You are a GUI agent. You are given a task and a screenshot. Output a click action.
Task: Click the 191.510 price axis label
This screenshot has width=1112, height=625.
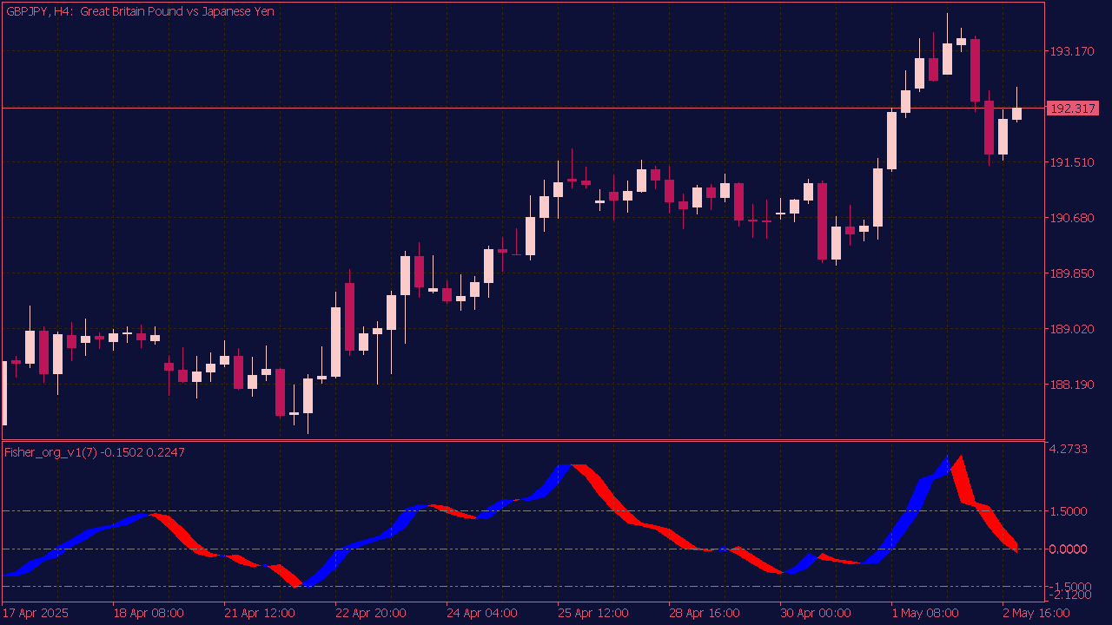point(1072,162)
